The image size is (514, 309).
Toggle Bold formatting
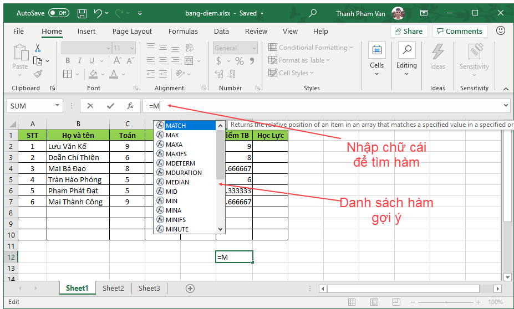tap(68, 61)
